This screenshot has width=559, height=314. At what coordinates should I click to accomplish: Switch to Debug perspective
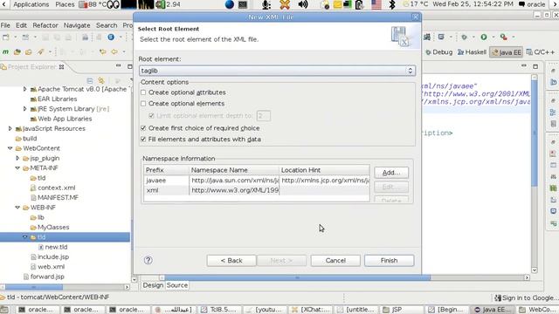point(438,52)
